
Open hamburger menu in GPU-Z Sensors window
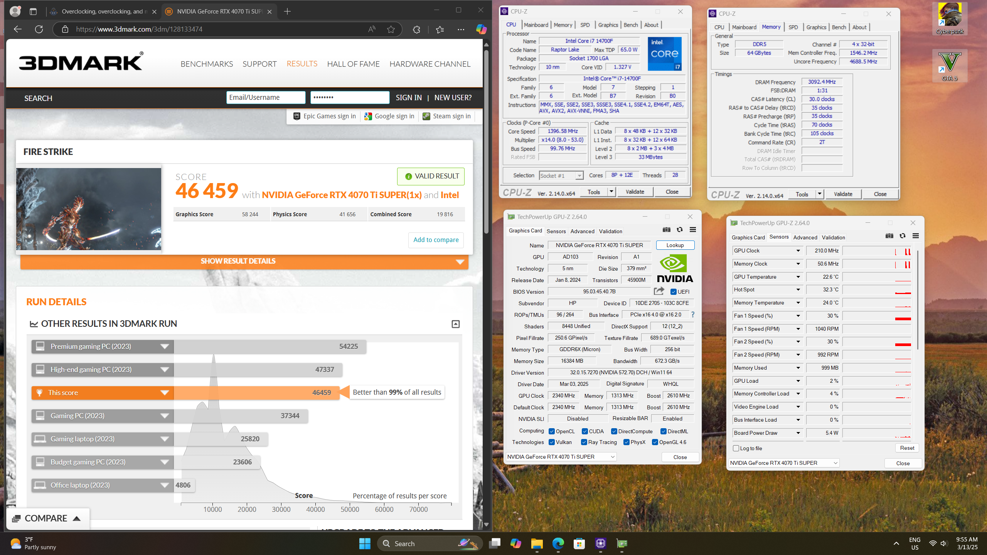(916, 236)
